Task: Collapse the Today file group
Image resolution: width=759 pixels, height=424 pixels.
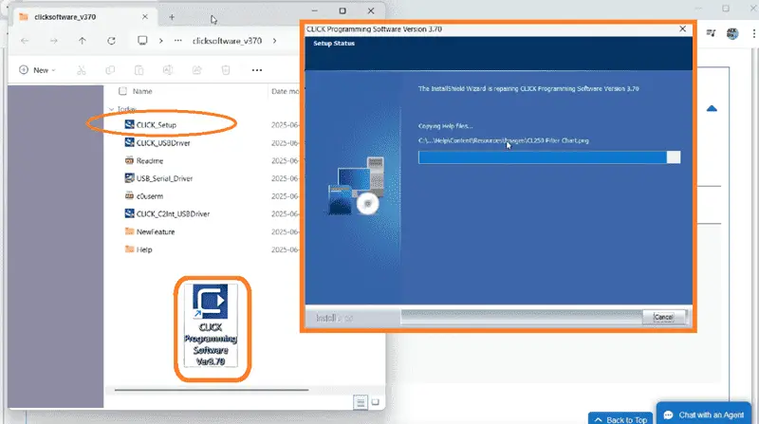Action: click(x=111, y=109)
